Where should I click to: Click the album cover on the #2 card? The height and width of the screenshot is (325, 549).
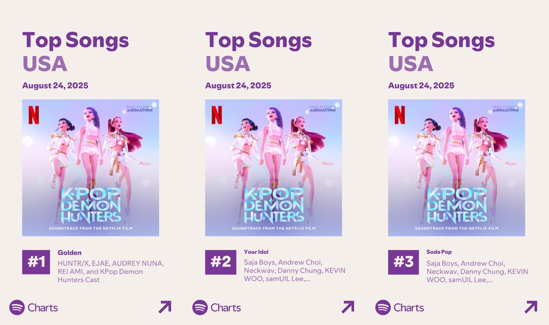(273, 168)
